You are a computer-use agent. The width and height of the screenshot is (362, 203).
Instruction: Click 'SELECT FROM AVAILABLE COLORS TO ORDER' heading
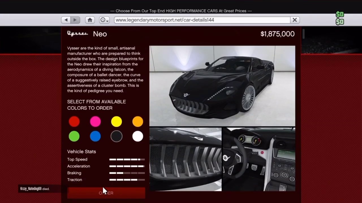[x=96, y=105]
